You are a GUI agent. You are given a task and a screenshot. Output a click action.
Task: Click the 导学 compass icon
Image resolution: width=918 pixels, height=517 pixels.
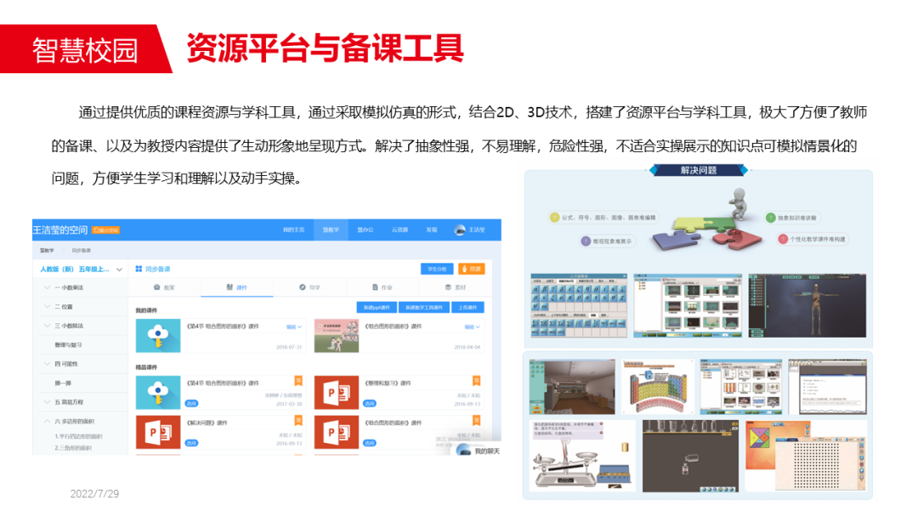pyautogui.click(x=301, y=287)
